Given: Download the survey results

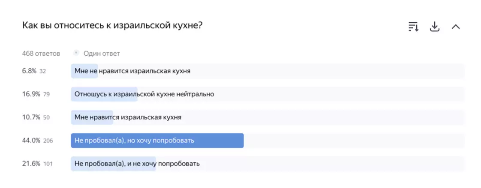Looking at the screenshot, I should (x=435, y=27).
